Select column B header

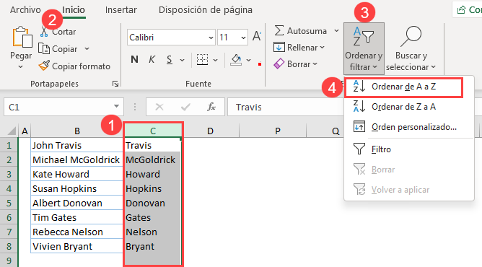(77, 131)
